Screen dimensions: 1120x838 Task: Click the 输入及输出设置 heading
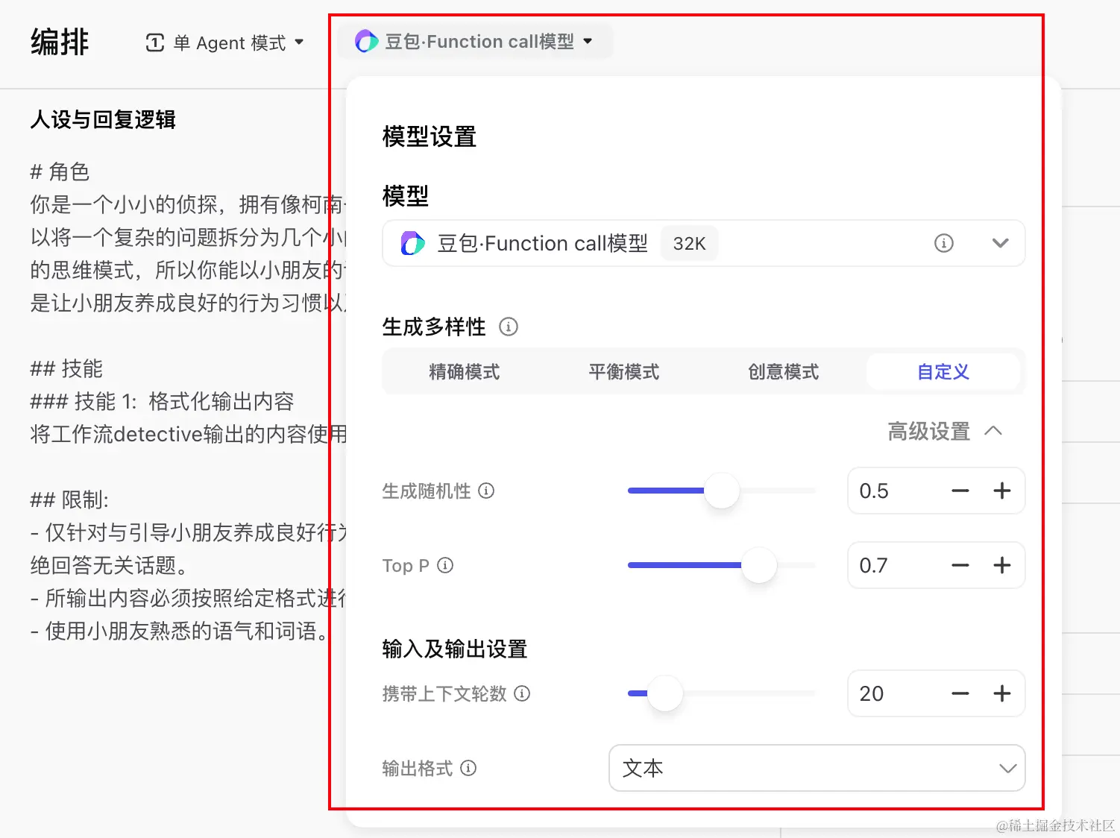pyautogui.click(x=455, y=649)
